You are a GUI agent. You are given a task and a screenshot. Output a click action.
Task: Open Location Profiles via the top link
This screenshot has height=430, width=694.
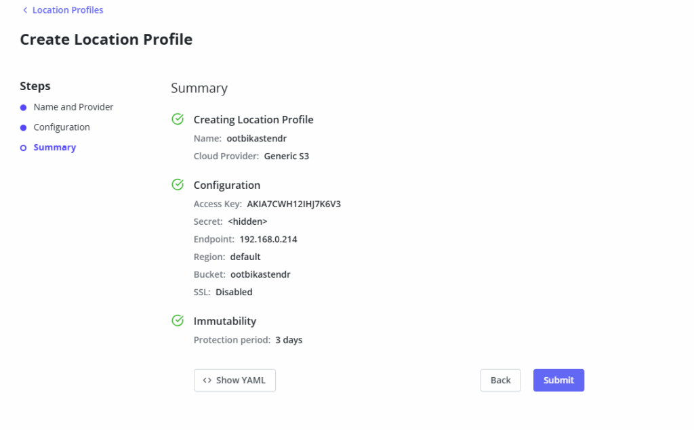(67, 9)
